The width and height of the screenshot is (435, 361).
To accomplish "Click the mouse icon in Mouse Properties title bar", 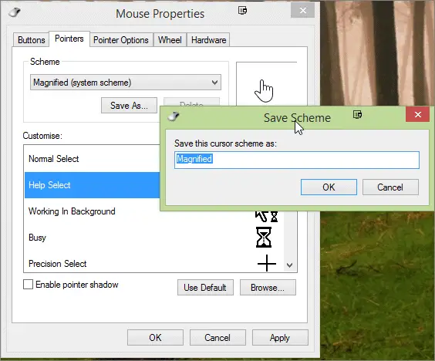I will pyautogui.click(x=15, y=12).
